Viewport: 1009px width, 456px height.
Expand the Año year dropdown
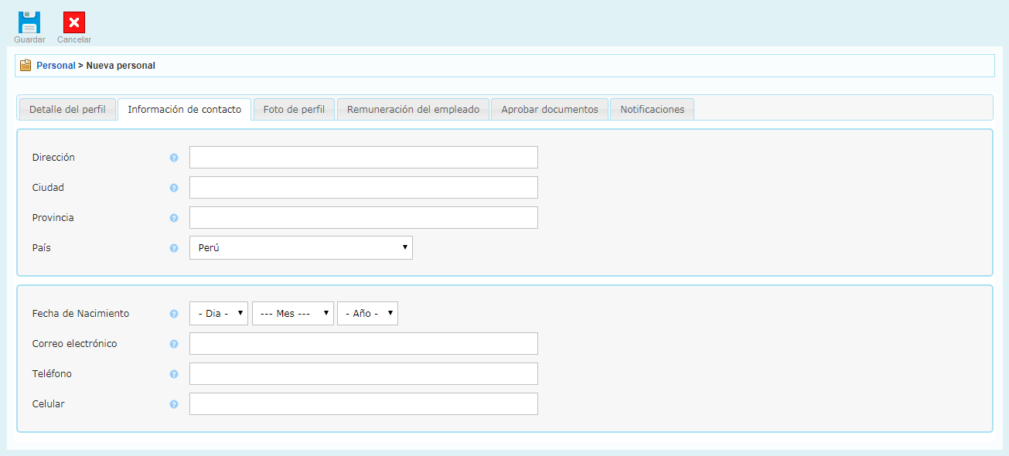click(x=367, y=314)
